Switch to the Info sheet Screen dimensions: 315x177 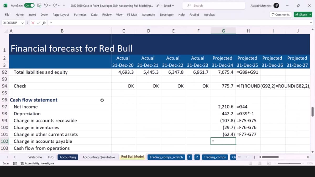[51, 157]
